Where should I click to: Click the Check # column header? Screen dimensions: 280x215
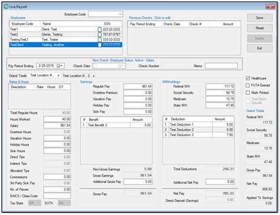pyautogui.click(x=195, y=24)
